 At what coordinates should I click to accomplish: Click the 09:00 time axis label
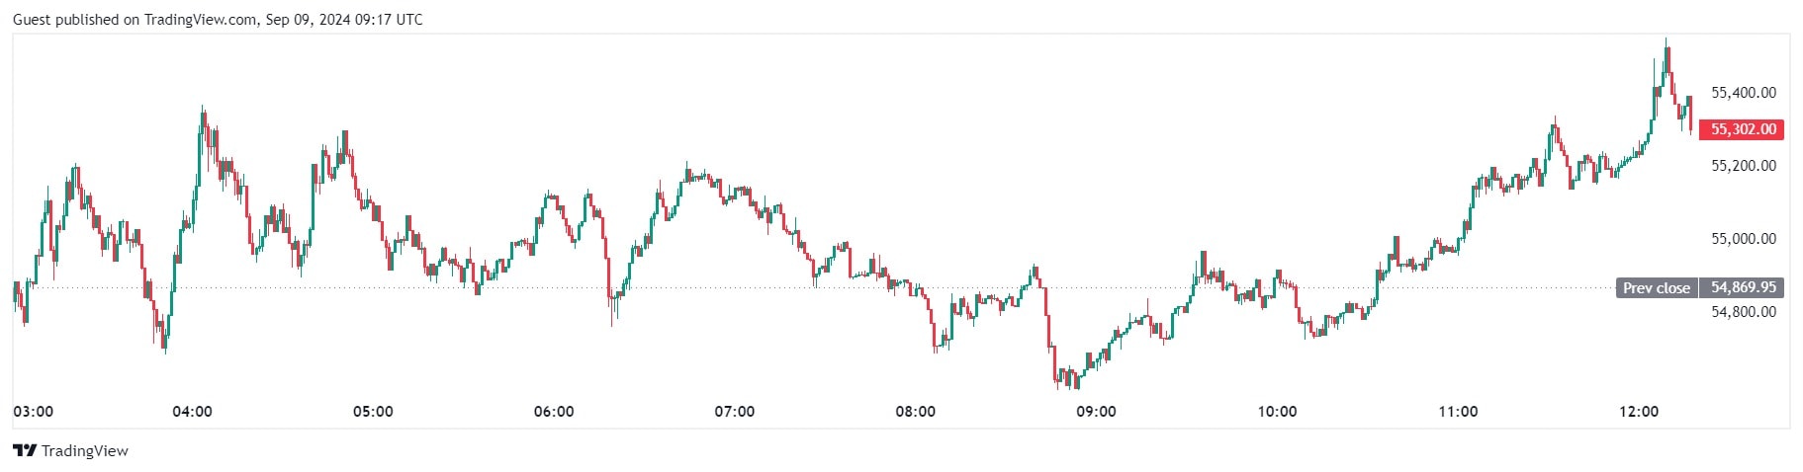1097,412
